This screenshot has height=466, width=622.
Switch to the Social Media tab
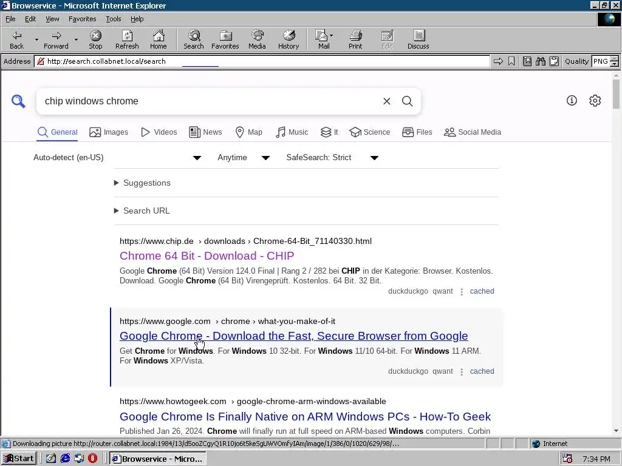pyautogui.click(x=473, y=132)
